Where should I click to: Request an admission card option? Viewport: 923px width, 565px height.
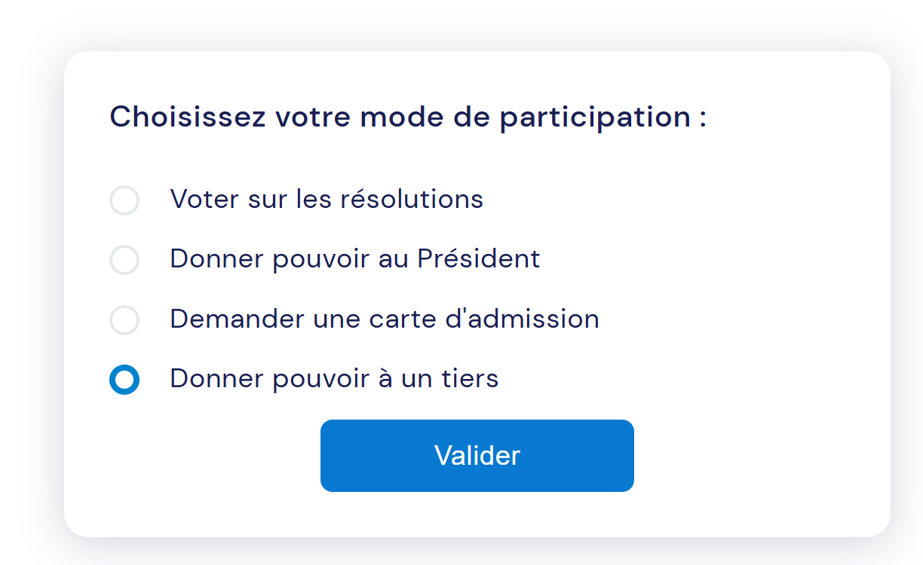124,319
